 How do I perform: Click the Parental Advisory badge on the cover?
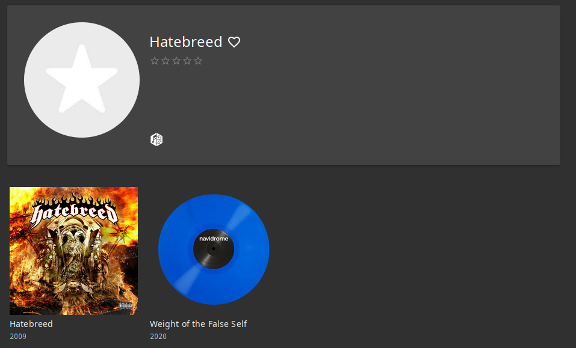pos(125,306)
